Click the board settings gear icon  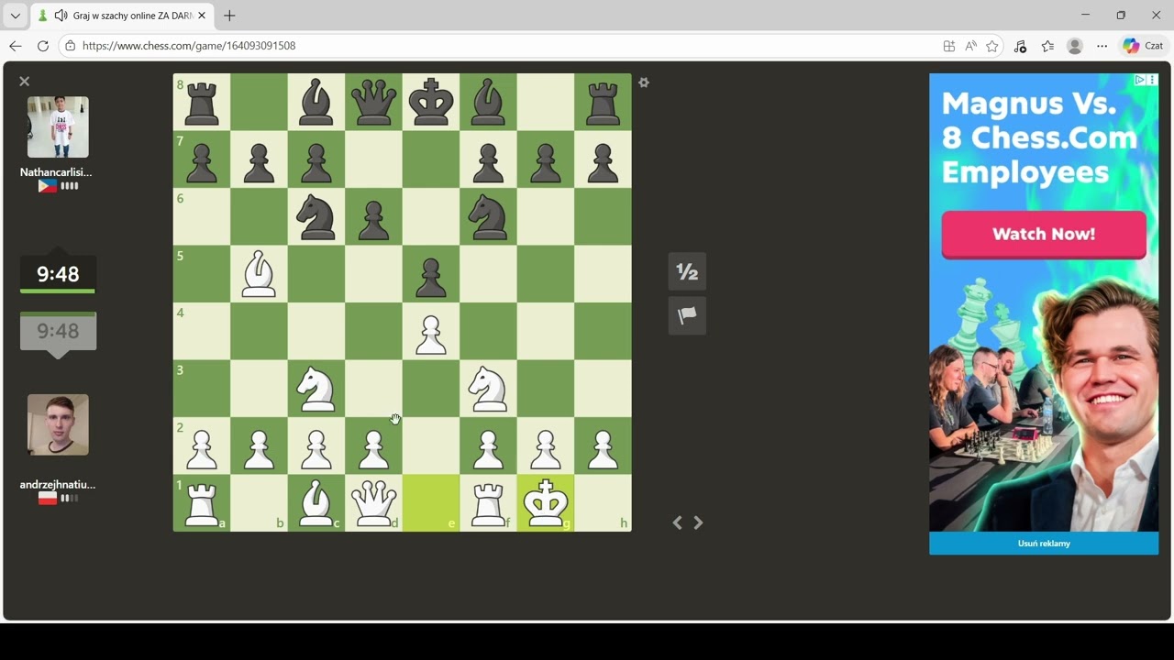(644, 82)
